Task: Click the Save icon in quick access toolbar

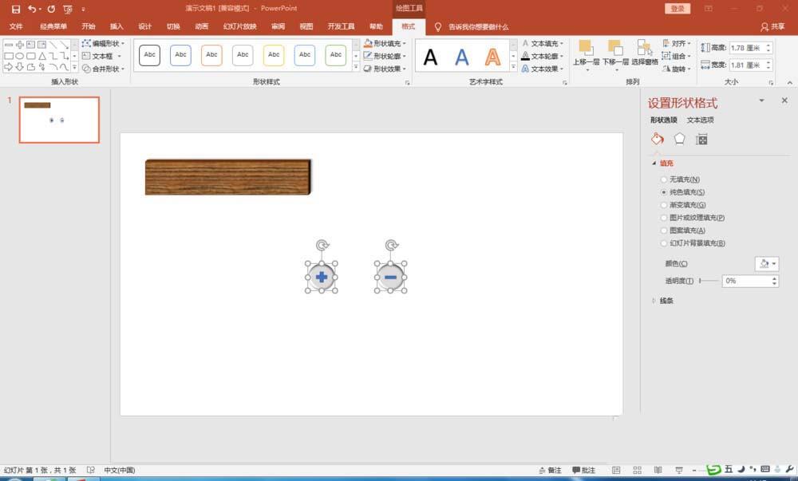Action: point(15,9)
